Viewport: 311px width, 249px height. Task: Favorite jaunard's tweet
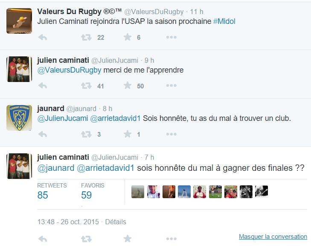128,134
